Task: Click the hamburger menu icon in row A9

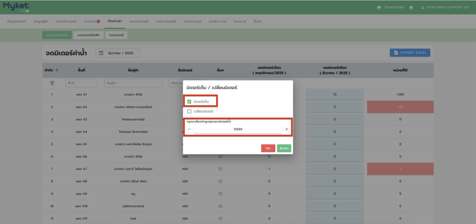Action: click(x=220, y=193)
